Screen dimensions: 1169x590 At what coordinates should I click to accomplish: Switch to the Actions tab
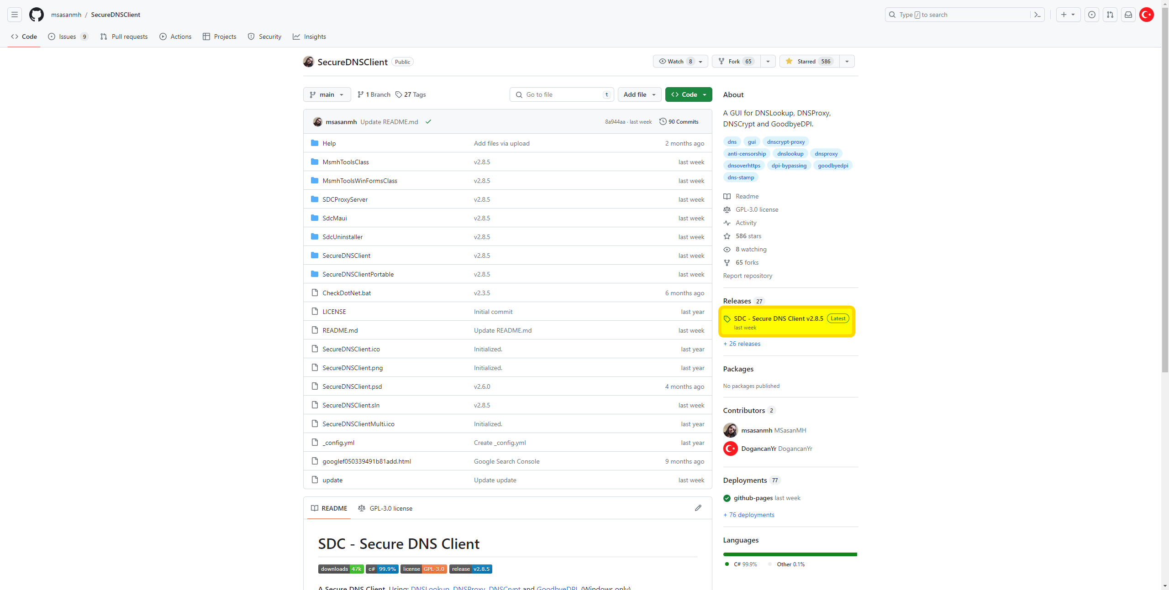click(175, 37)
